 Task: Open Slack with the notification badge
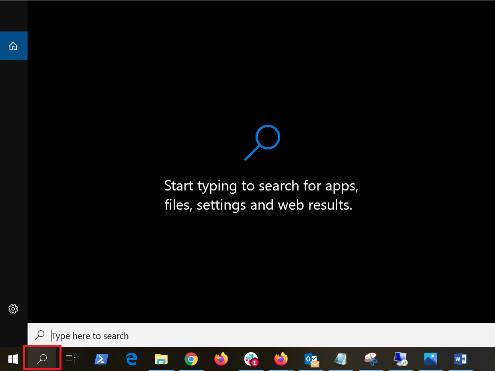coord(251,359)
